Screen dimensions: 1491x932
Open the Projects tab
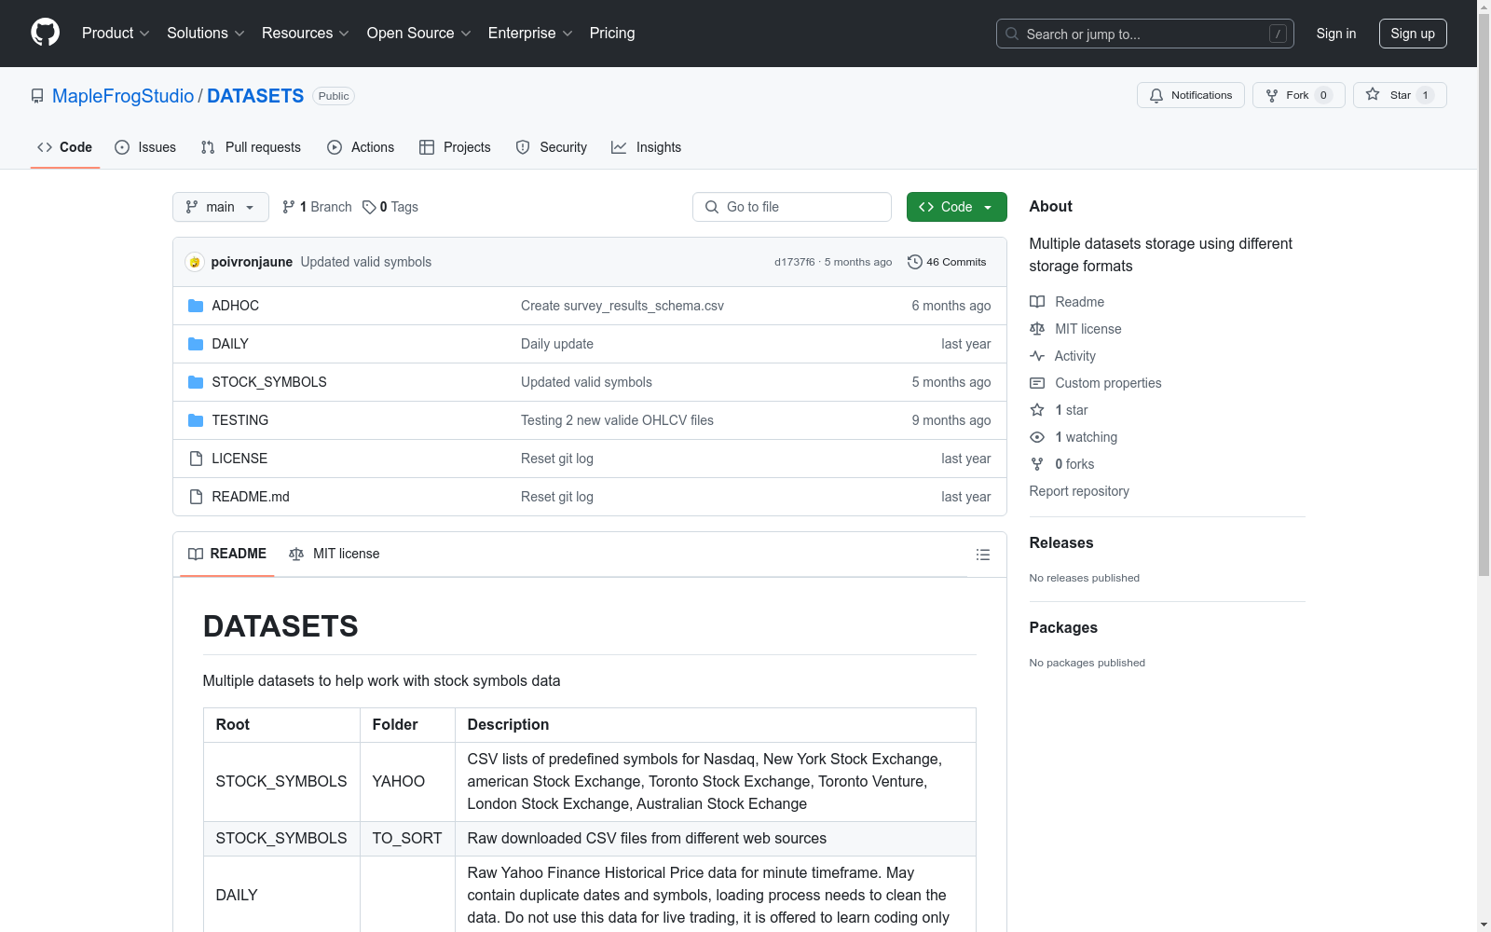(455, 147)
